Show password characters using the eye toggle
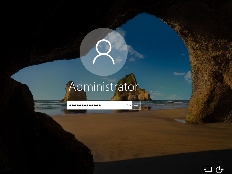Image resolution: width=232 pixels, height=174 pixels. coord(129,106)
